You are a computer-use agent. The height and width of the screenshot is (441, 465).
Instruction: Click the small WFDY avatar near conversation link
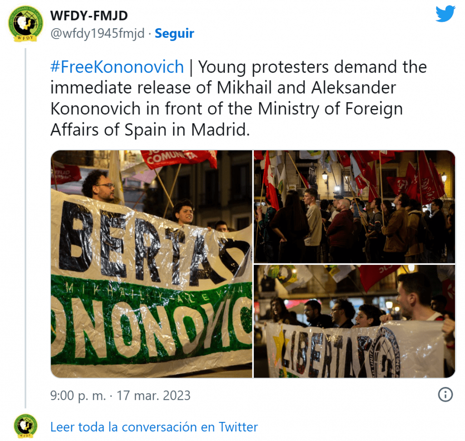pos(25,426)
